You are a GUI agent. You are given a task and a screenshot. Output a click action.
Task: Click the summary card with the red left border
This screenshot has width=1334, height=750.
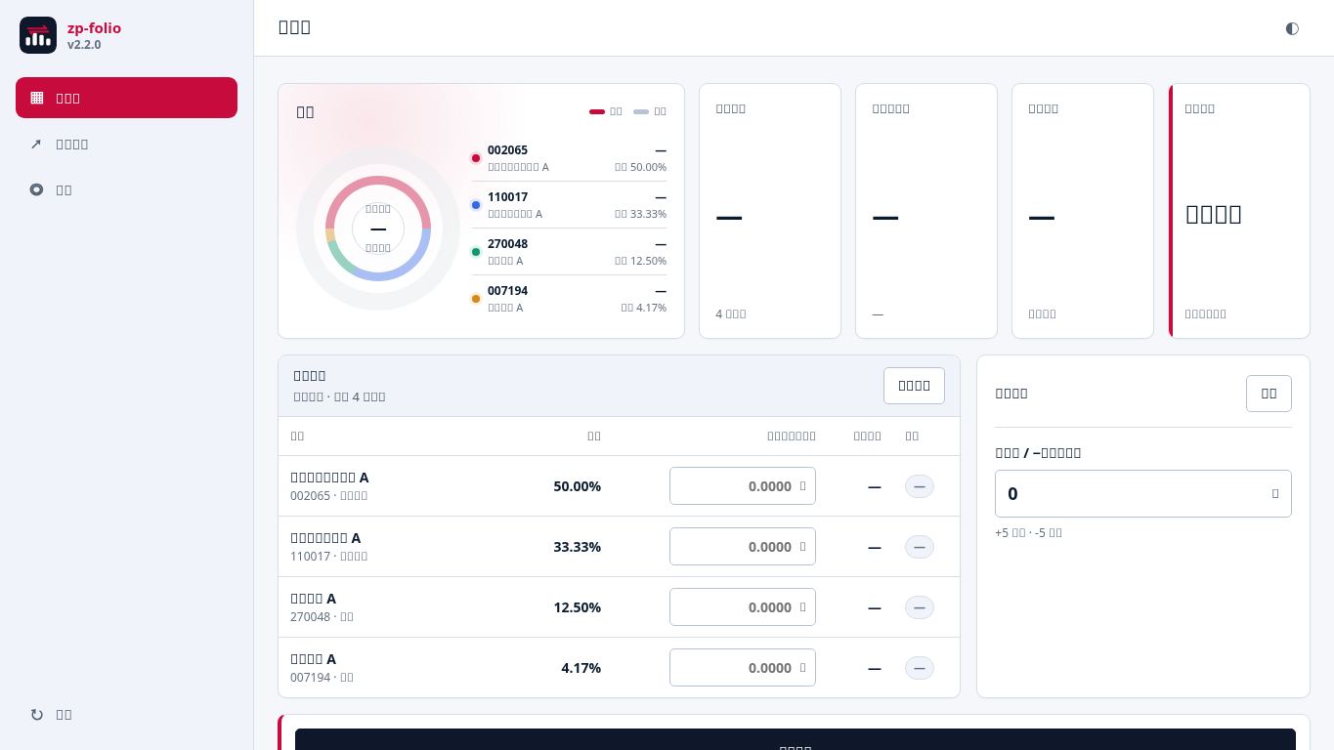pos(1239,211)
